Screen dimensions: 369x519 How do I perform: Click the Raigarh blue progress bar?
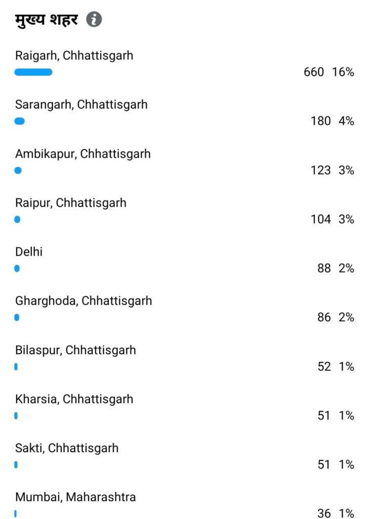coord(33,72)
